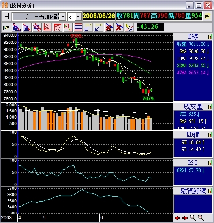This screenshot has width=214, height=223.
Task: Click the red X delete all lines tool
Action: coord(119,27)
